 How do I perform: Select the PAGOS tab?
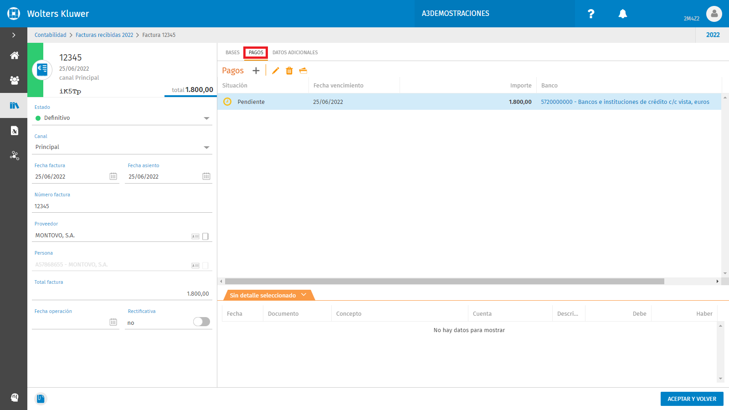click(x=256, y=52)
